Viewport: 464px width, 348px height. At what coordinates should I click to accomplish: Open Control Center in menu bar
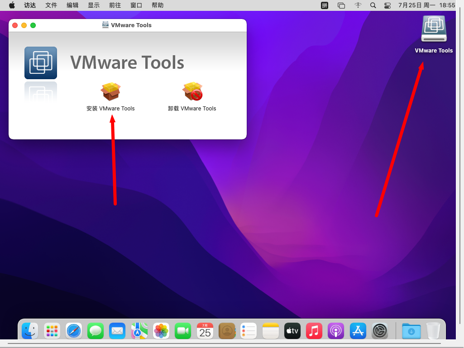[x=387, y=5]
